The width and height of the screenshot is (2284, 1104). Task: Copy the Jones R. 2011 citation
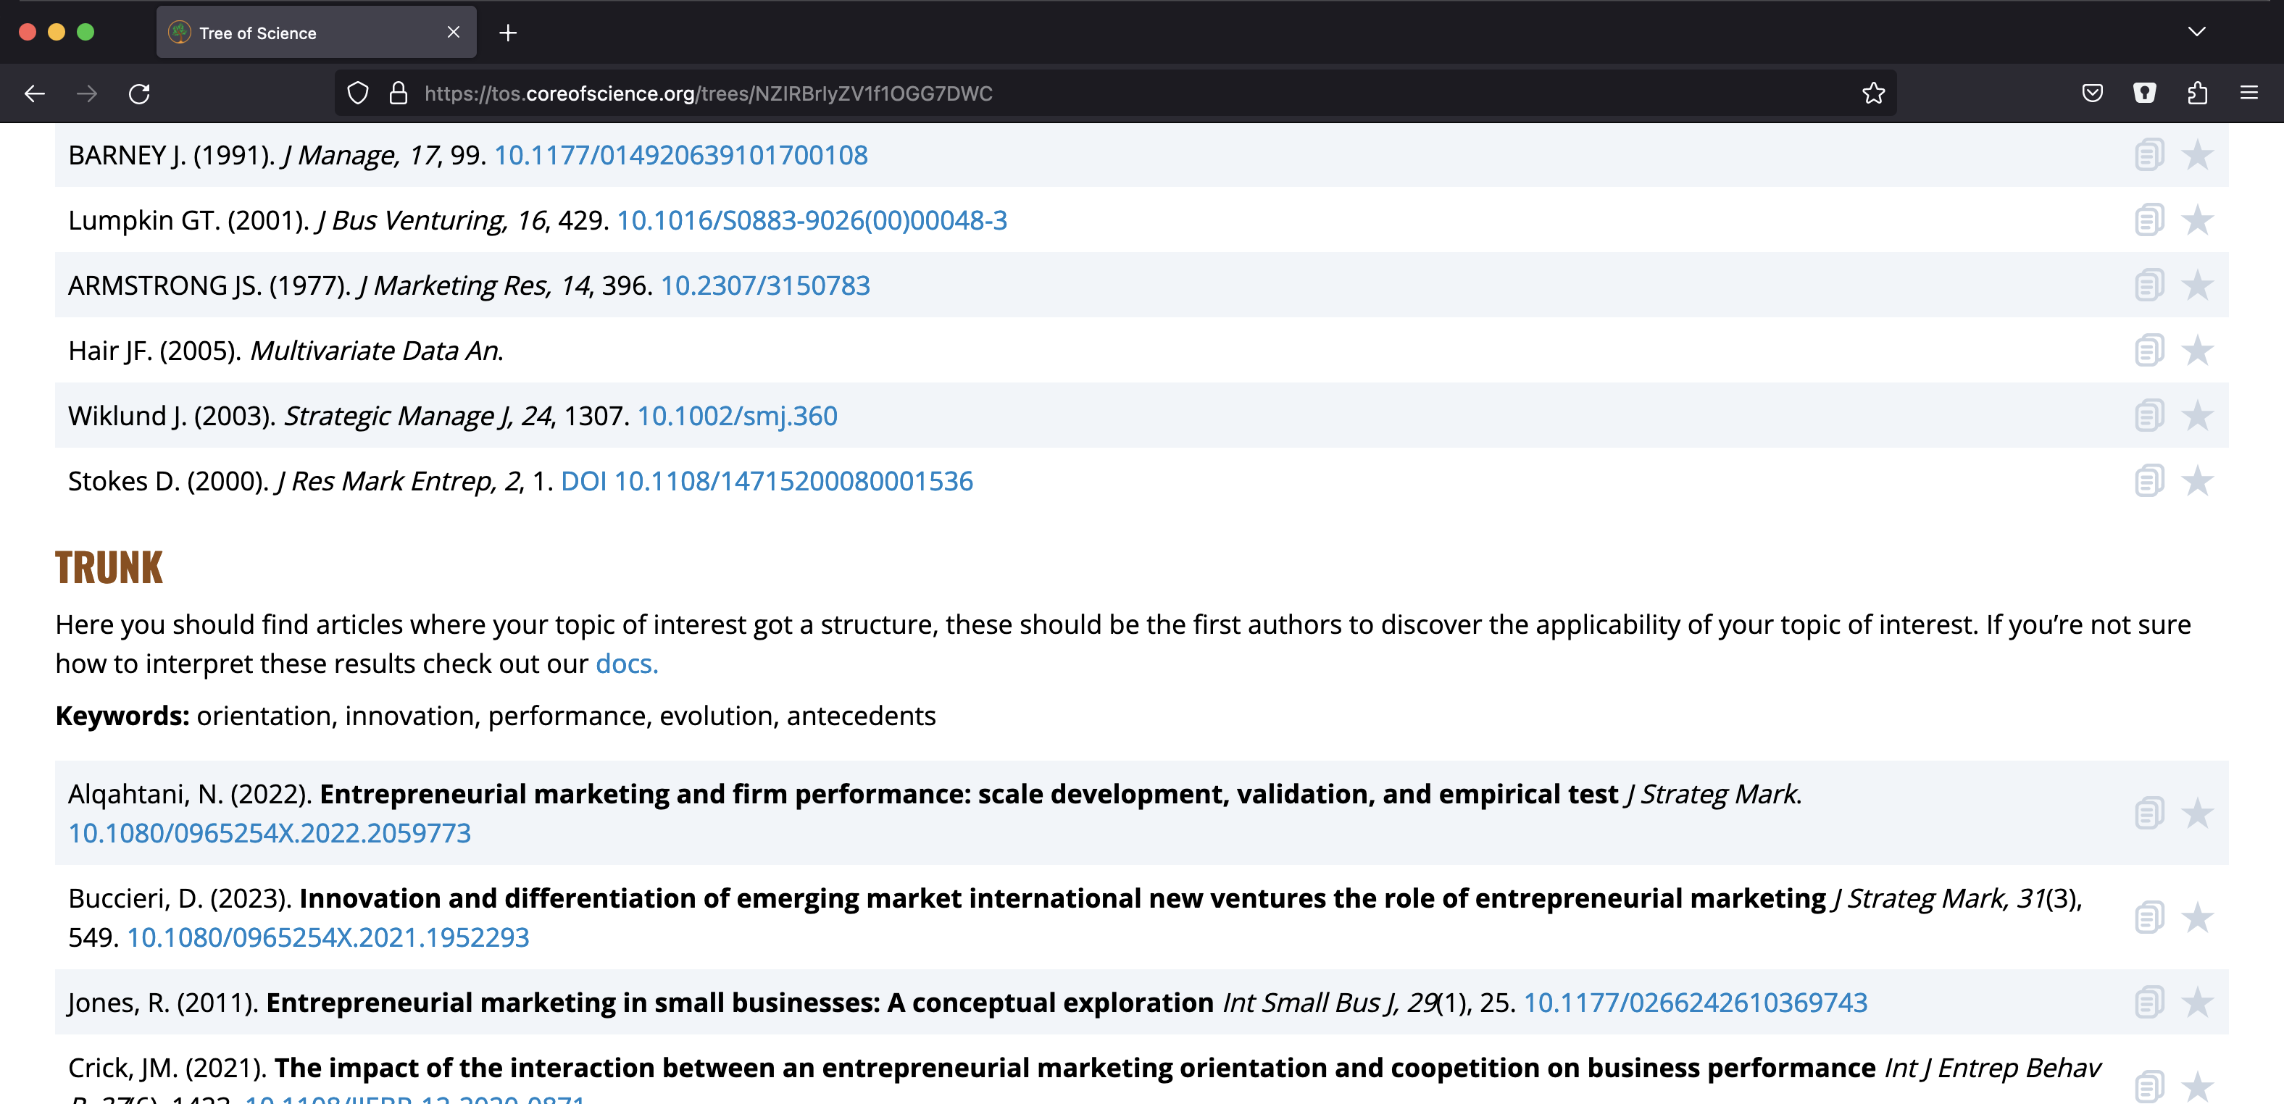point(2148,1002)
